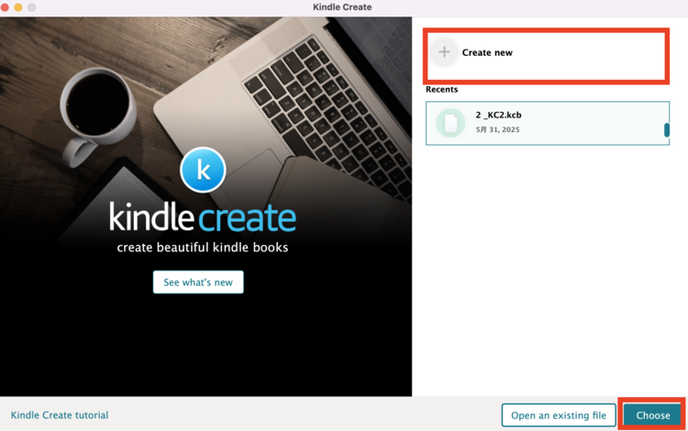
Task: Click the create beautiful kindle books tagline
Action: coord(203,248)
